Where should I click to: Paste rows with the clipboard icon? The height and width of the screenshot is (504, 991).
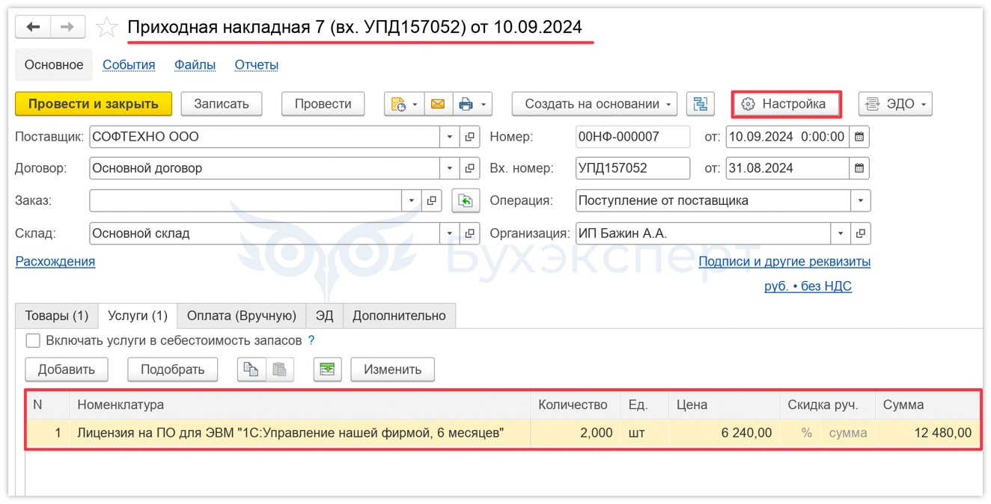pos(279,369)
